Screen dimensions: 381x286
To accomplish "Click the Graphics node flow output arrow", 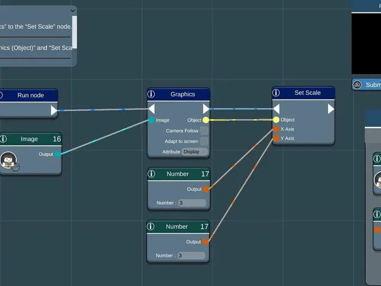I will click(206, 108).
